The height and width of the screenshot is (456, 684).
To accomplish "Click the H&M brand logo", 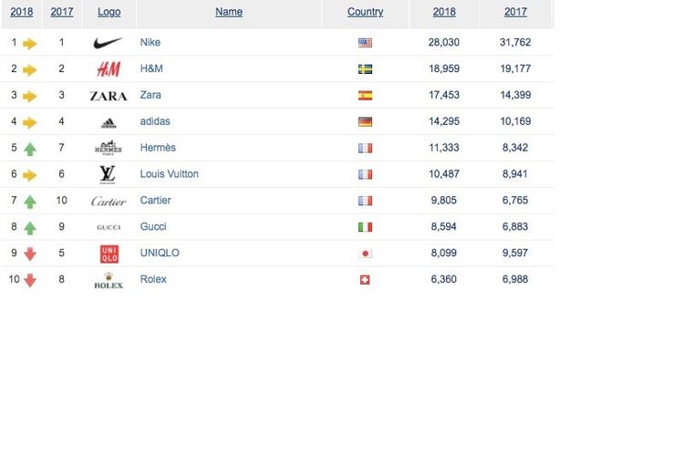I will (x=109, y=69).
